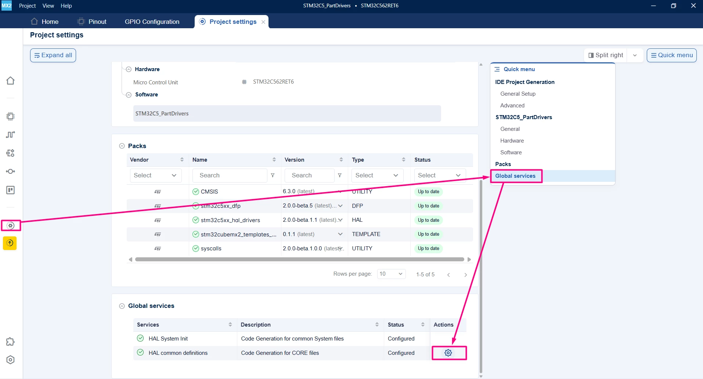Open the clock waveform icon in left sidebar
The image size is (703, 379).
(10, 135)
